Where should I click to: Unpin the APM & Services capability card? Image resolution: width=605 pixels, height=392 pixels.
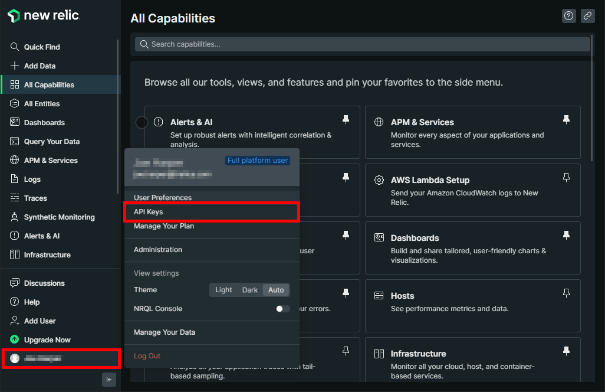tap(567, 120)
